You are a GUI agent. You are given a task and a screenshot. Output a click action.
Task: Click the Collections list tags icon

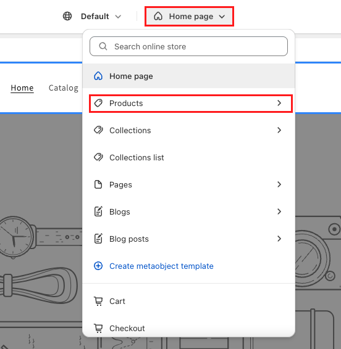(x=98, y=157)
